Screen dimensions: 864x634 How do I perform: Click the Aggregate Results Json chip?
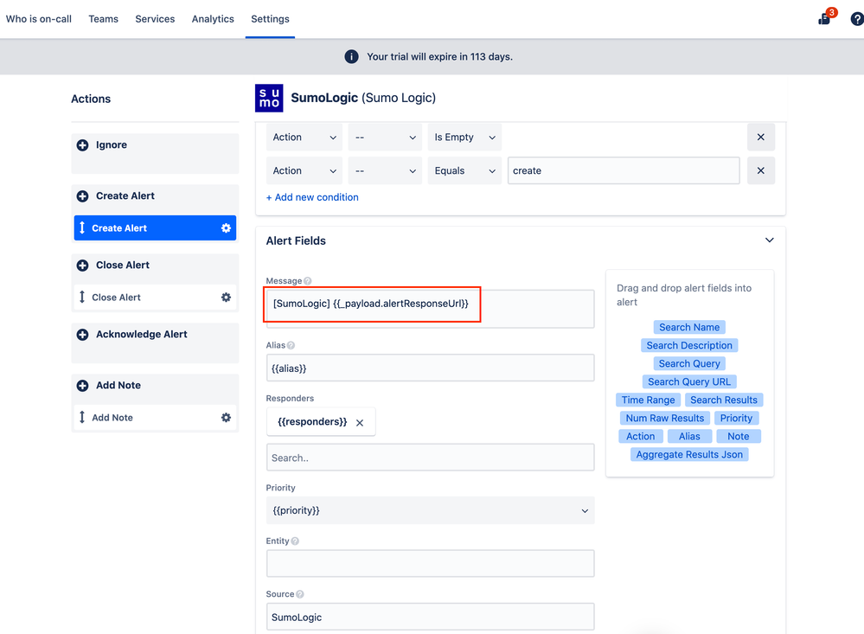(x=689, y=455)
